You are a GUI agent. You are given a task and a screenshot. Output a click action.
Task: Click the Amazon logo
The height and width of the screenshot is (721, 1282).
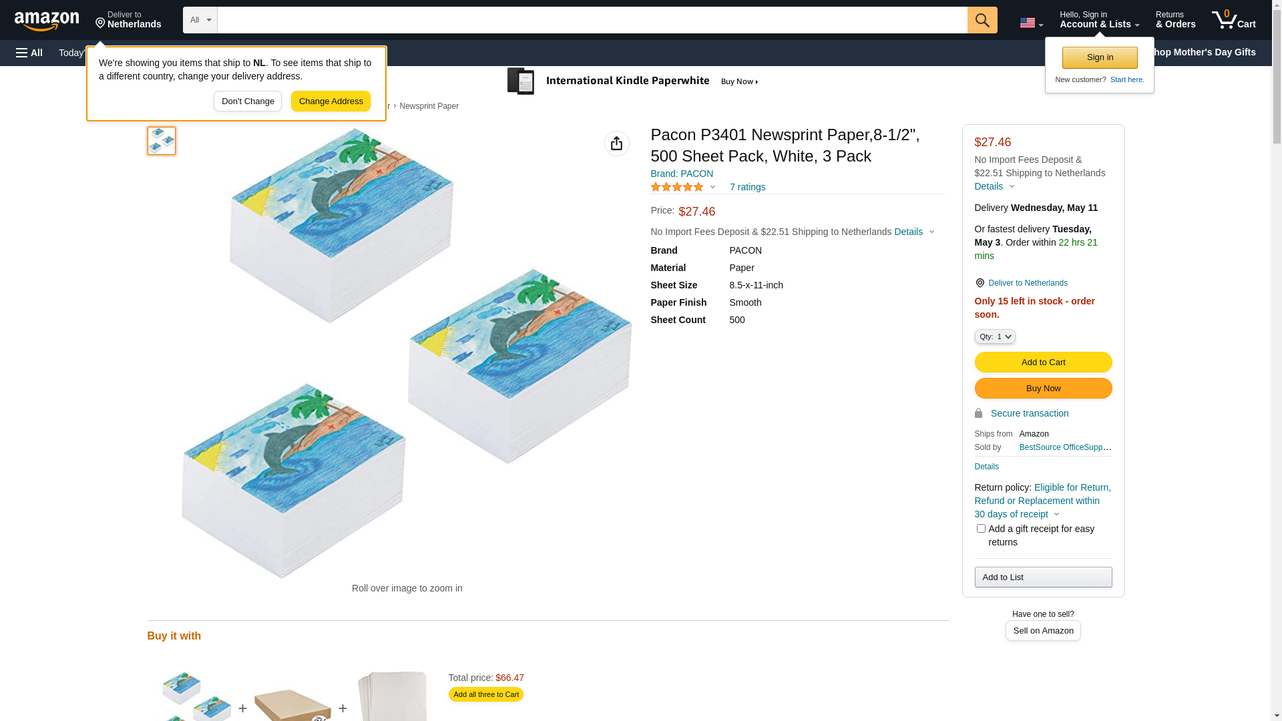click(47, 21)
